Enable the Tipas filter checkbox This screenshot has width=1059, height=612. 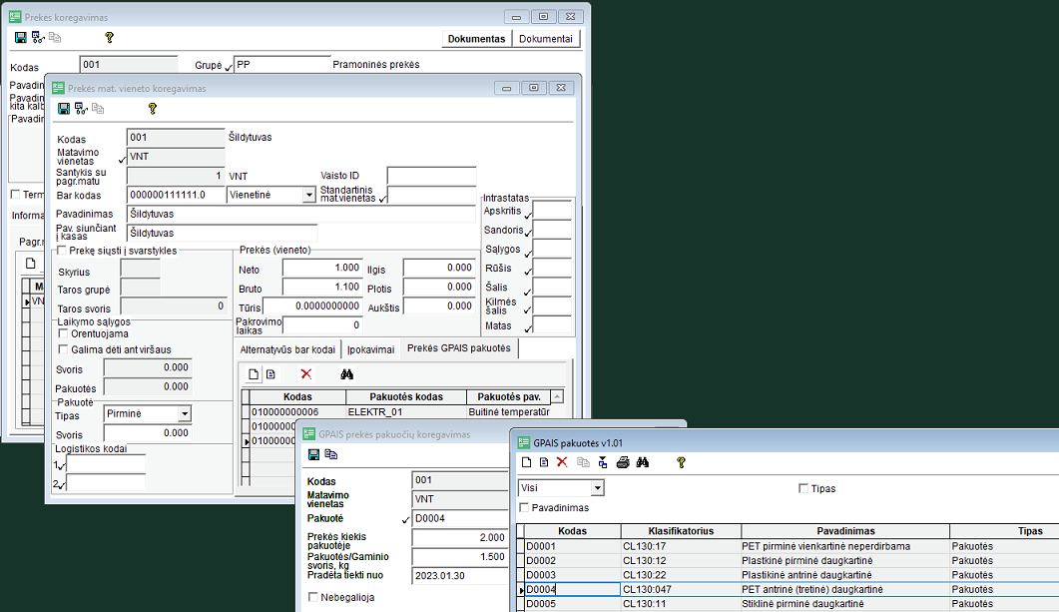[803, 489]
